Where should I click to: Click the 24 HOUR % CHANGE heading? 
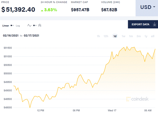coord(54,2)
